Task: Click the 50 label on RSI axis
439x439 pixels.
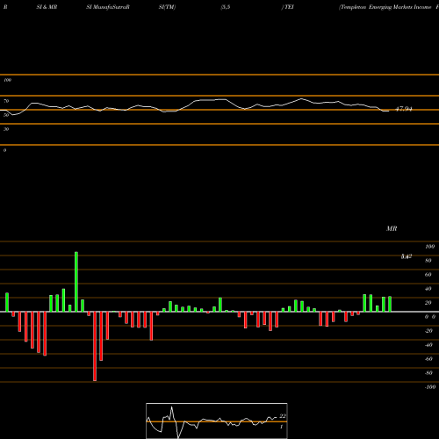Action: [x=6, y=115]
